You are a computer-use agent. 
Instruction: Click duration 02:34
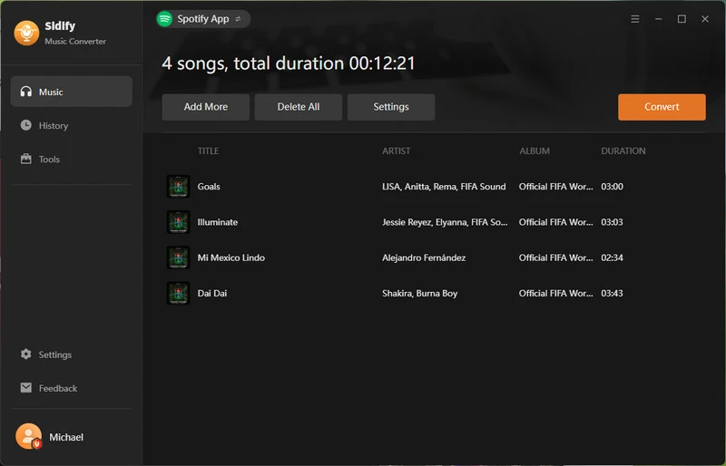612,257
